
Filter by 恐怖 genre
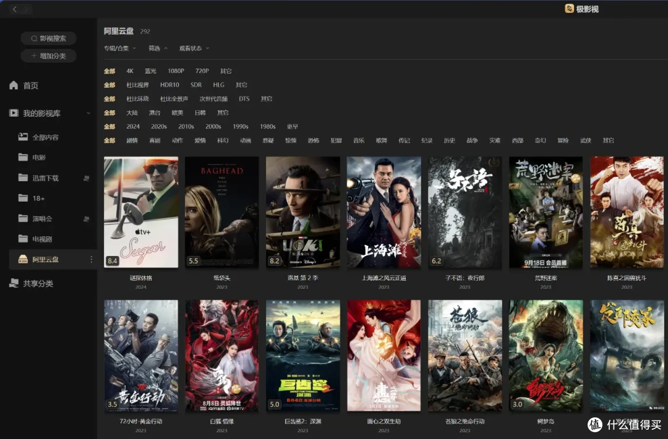point(314,140)
